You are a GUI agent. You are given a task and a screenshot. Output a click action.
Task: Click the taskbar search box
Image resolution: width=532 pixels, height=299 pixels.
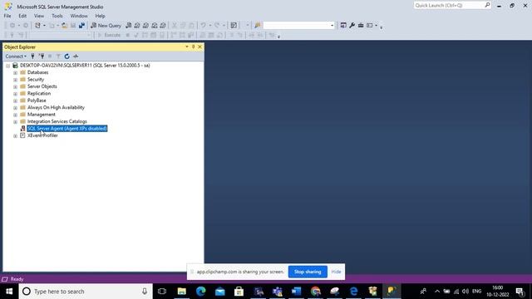tap(86, 292)
